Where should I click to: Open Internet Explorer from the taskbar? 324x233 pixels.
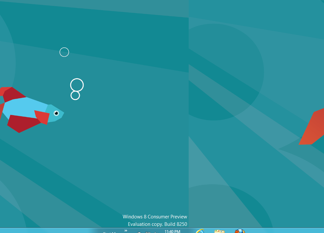(200, 231)
